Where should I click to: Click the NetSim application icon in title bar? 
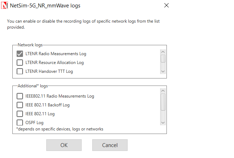pos(5,5)
